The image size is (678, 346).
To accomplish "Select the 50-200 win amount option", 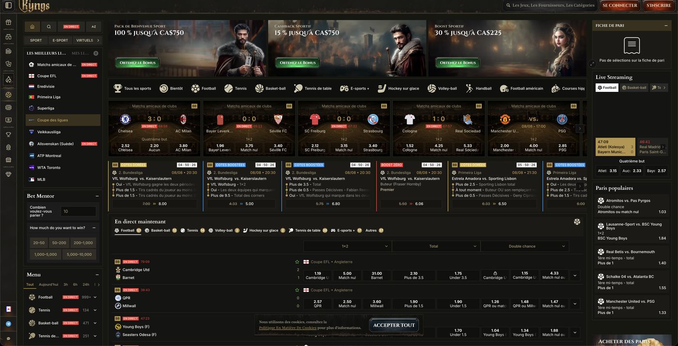I will 59,243.
